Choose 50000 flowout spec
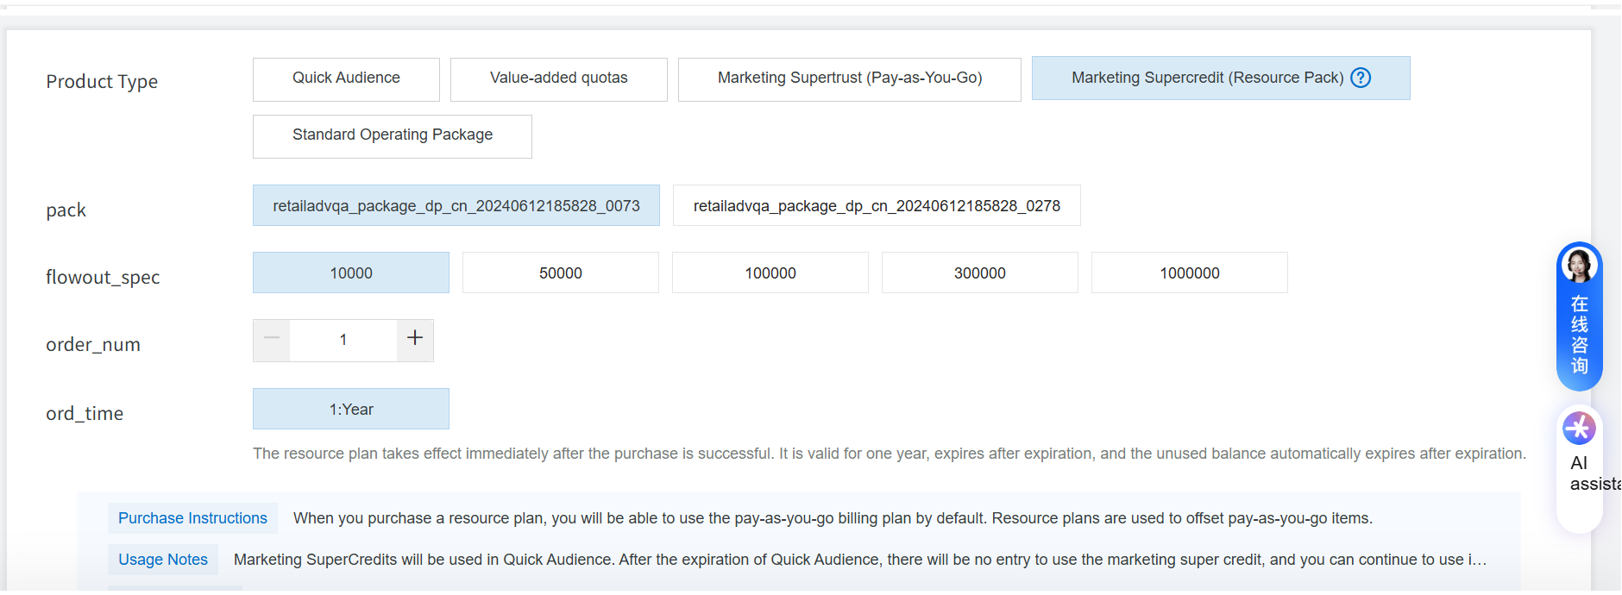This screenshot has height=595, width=1622. click(560, 273)
